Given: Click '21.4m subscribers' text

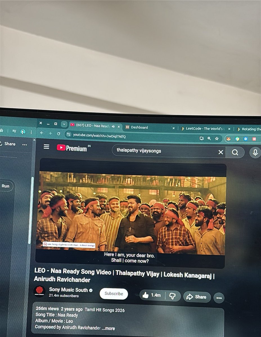Looking at the screenshot, I should tap(64, 296).
